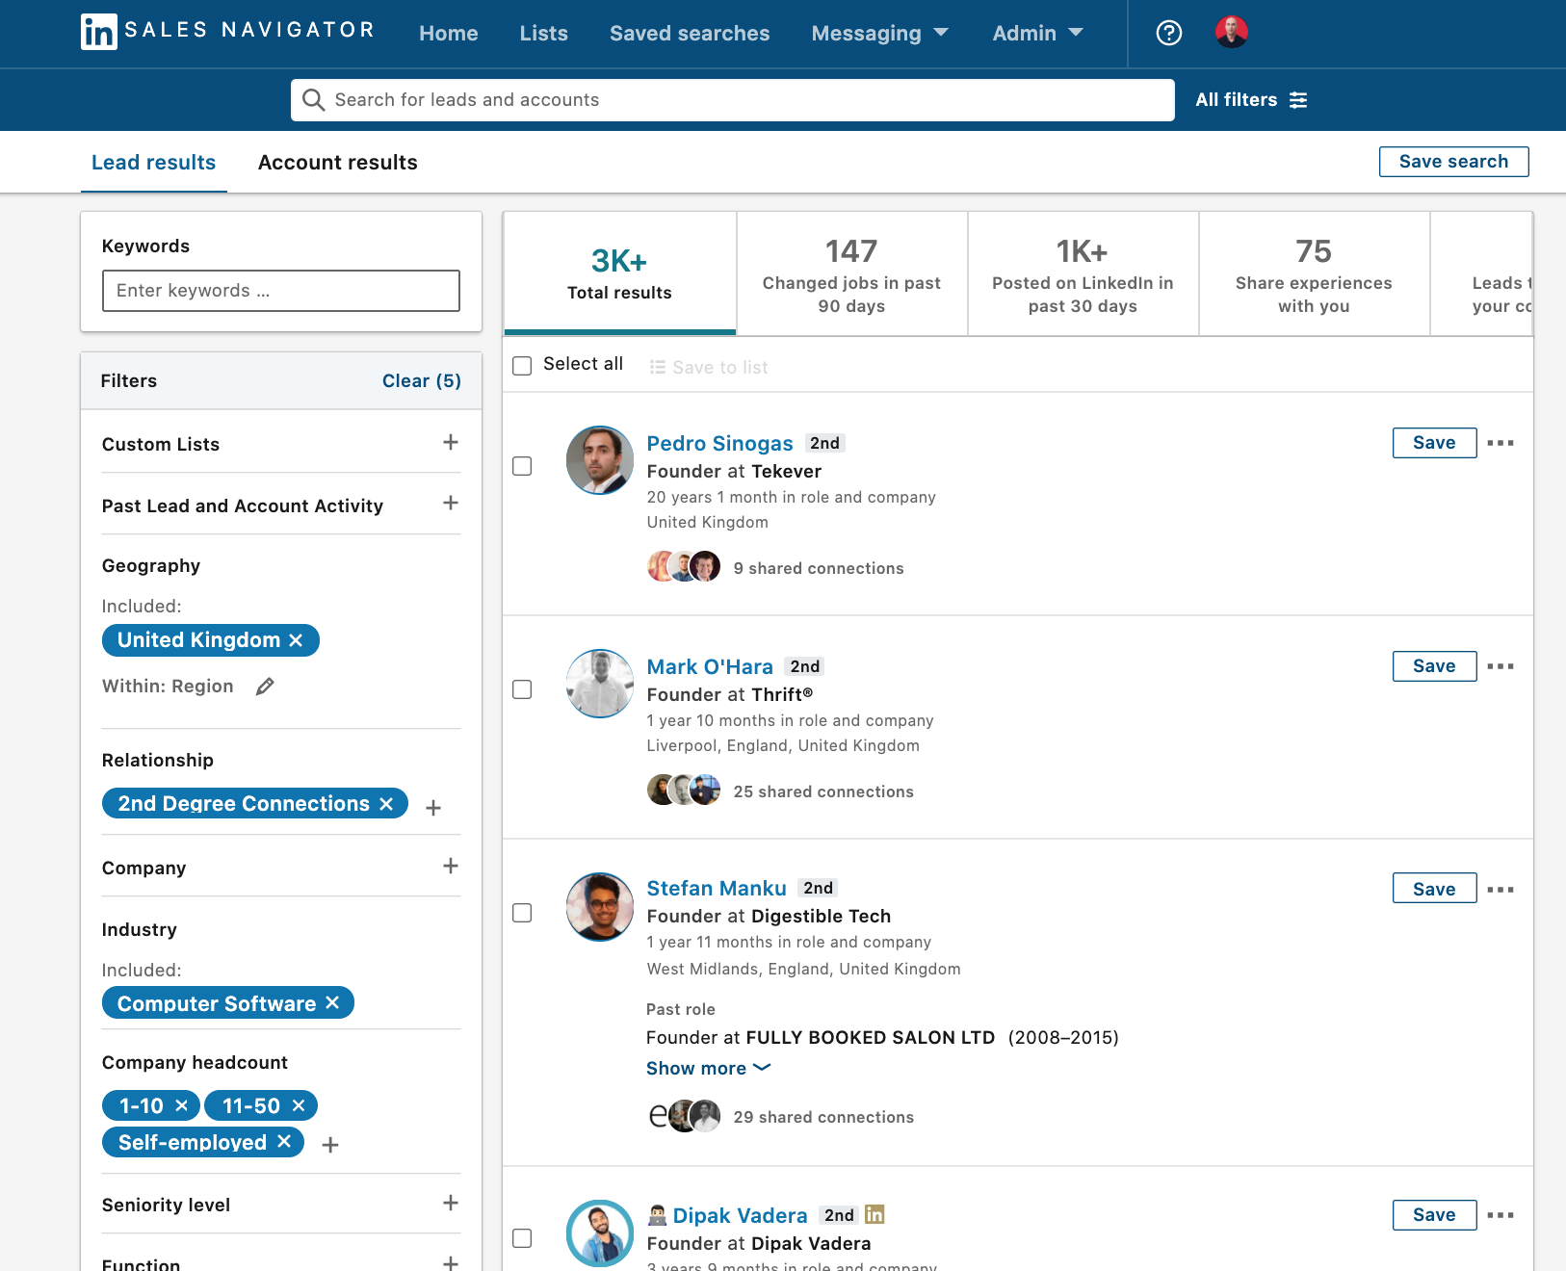Click the LinkedIn Sales Navigator logo
This screenshot has height=1271, width=1566.
[227, 32]
